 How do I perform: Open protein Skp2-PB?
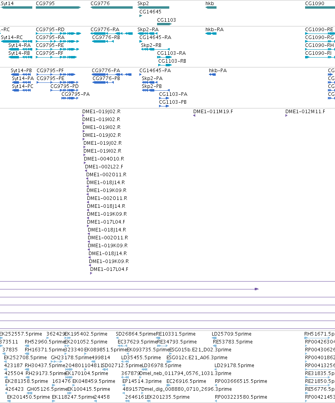[152, 86]
